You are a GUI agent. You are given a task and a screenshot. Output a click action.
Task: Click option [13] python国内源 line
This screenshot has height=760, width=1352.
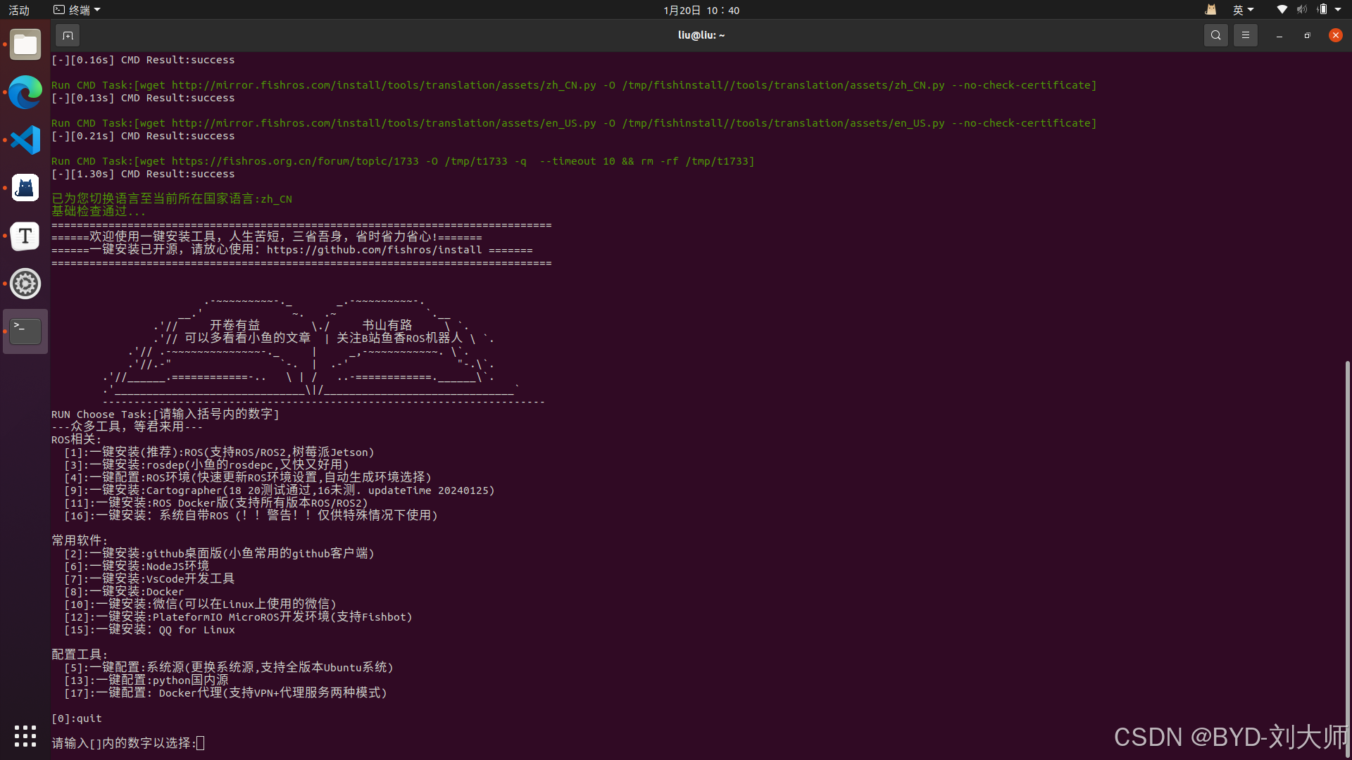coord(146,680)
